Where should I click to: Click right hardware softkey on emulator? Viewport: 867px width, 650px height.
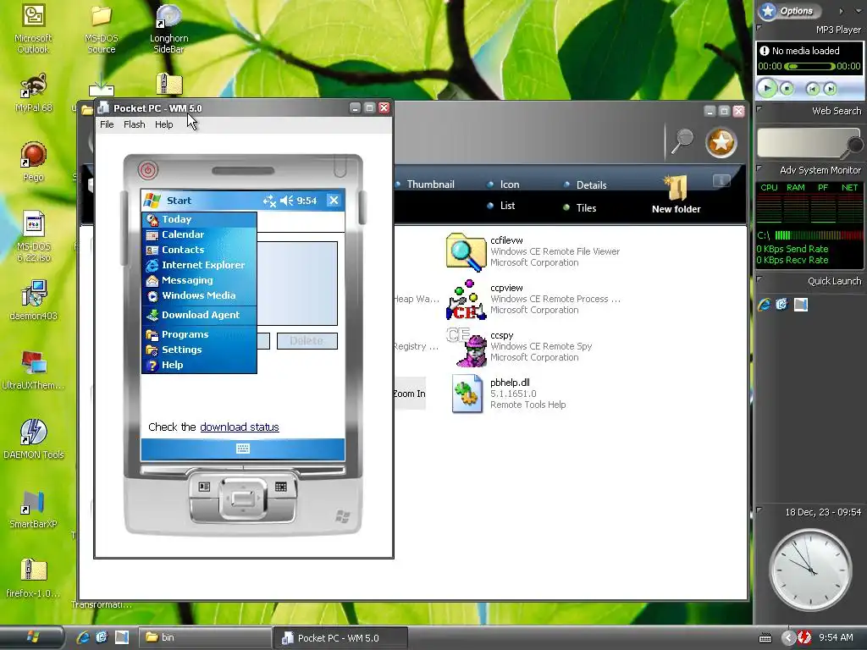coord(281,487)
